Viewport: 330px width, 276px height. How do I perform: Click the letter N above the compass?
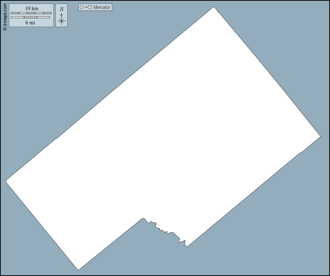tap(61, 9)
